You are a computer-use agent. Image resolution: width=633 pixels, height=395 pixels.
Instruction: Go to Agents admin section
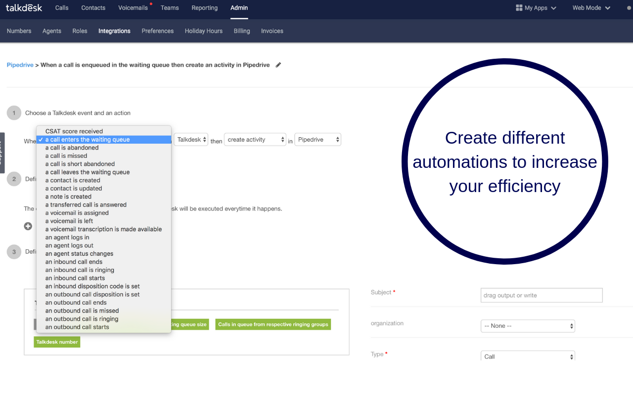coord(52,31)
